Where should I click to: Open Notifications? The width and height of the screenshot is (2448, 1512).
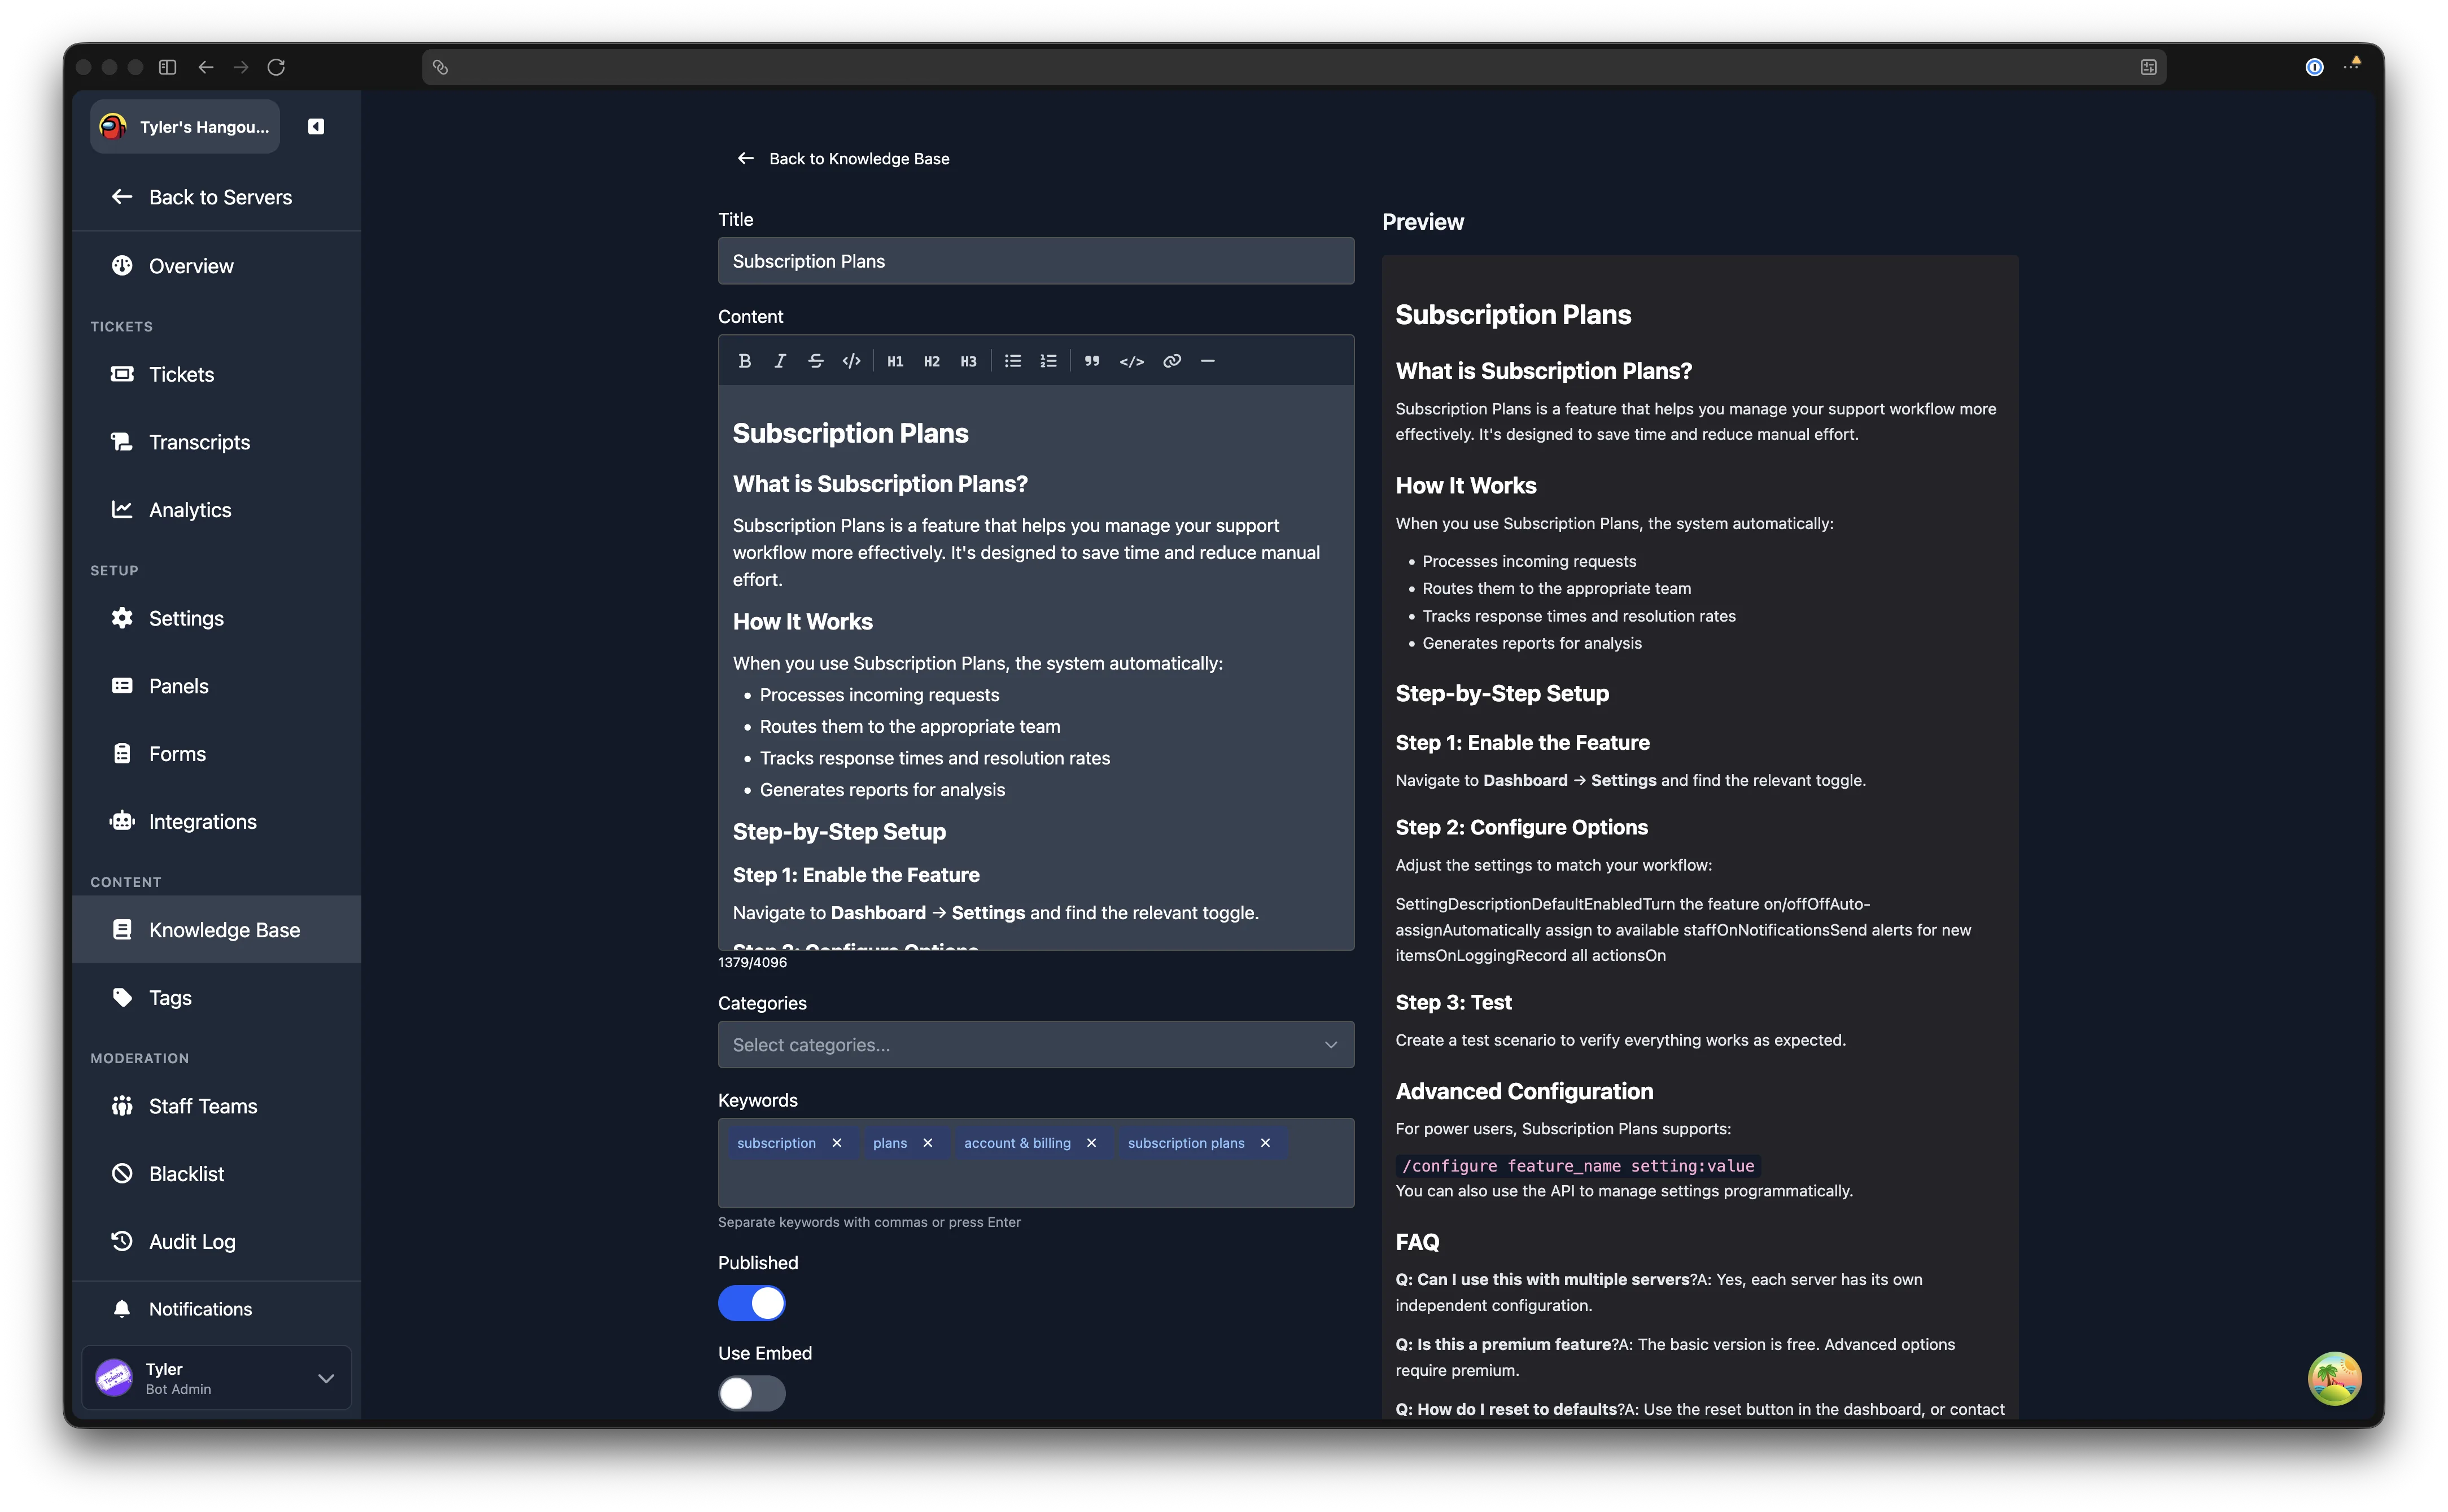(x=217, y=1309)
